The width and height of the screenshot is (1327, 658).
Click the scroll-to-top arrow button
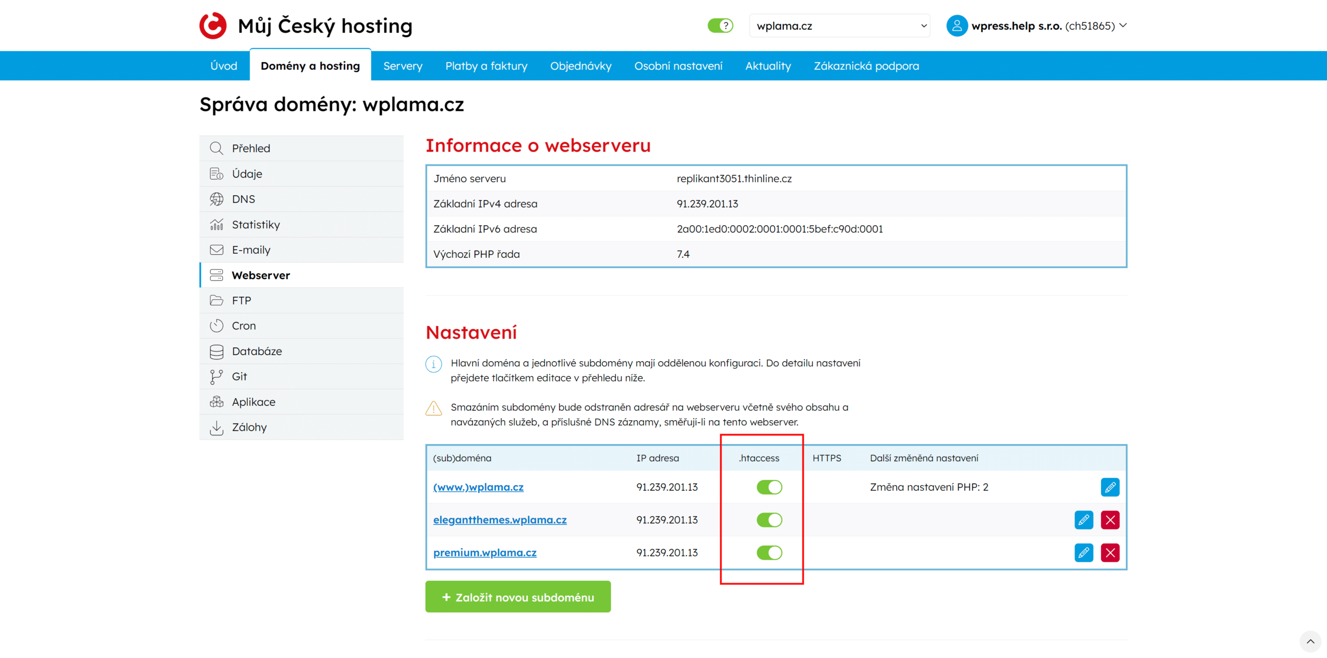tap(1310, 641)
